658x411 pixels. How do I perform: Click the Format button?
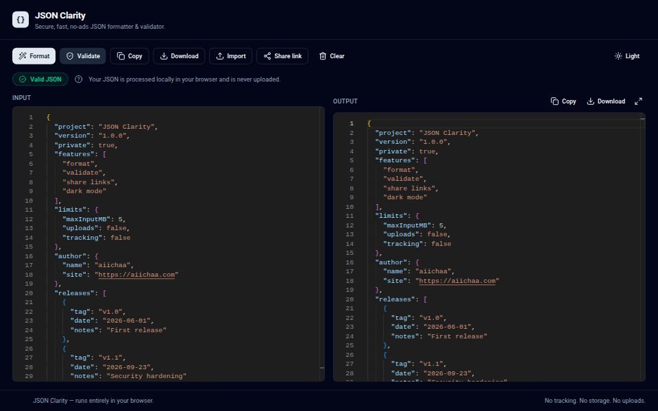click(x=34, y=56)
